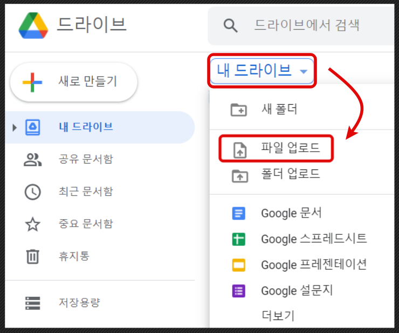Click the blue Google Docs icon

239,214
